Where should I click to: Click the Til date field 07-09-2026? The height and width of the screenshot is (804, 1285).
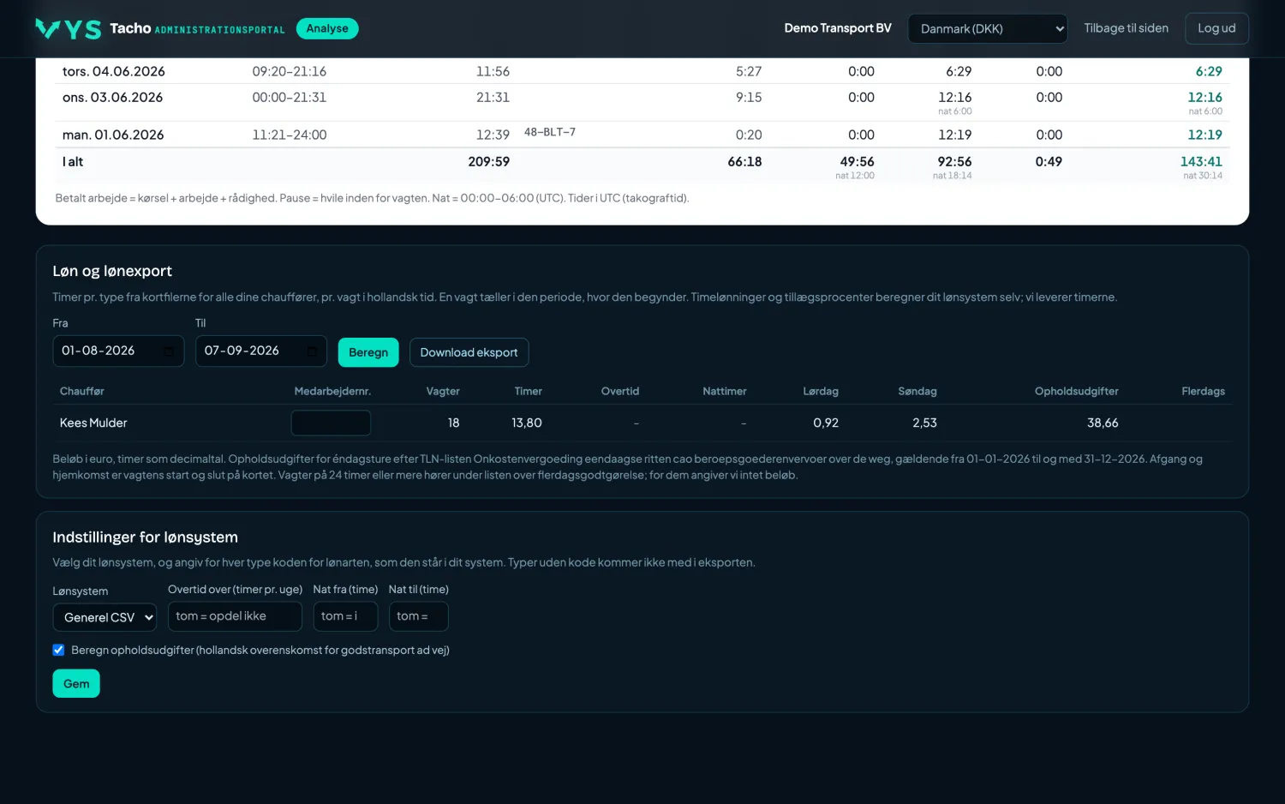(x=261, y=351)
